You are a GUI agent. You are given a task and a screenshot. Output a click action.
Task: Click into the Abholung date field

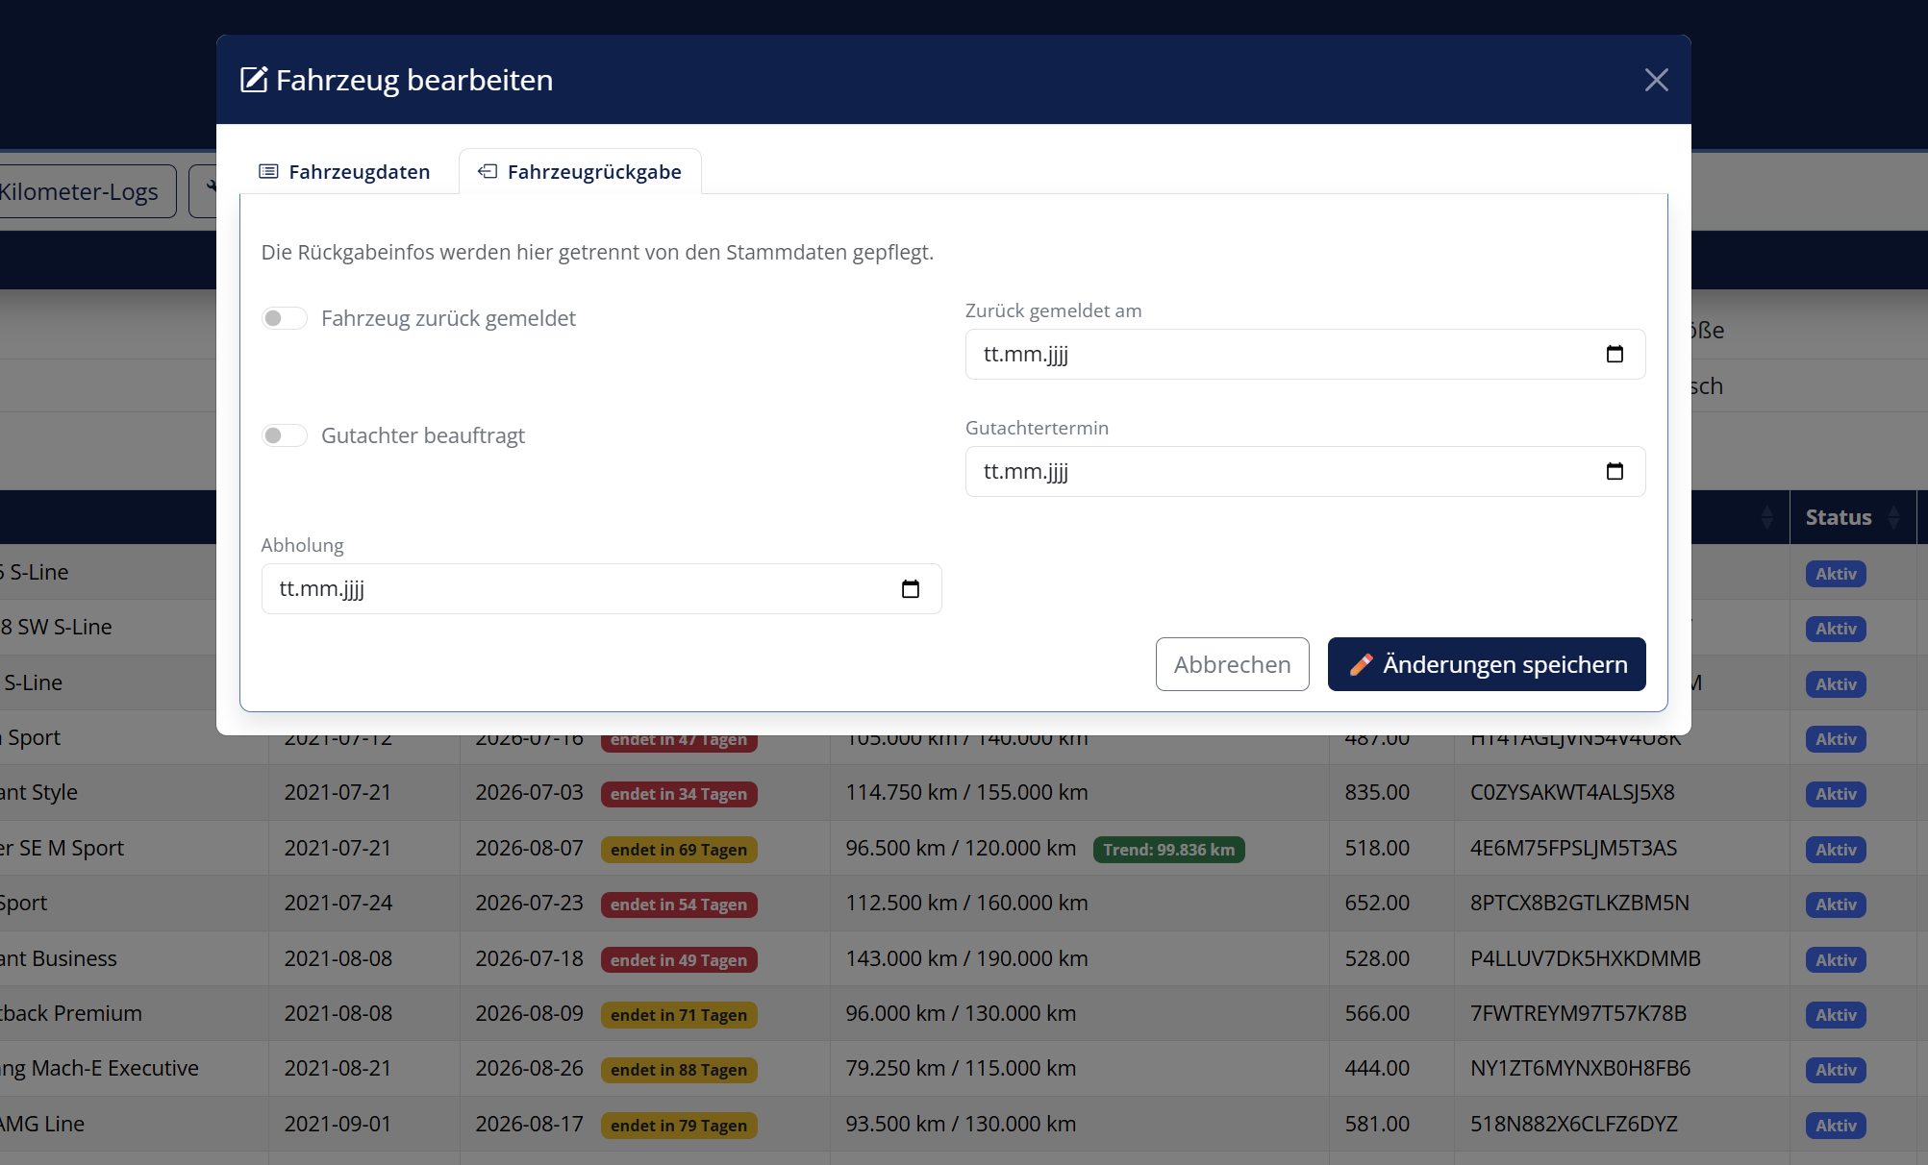(x=602, y=589)
